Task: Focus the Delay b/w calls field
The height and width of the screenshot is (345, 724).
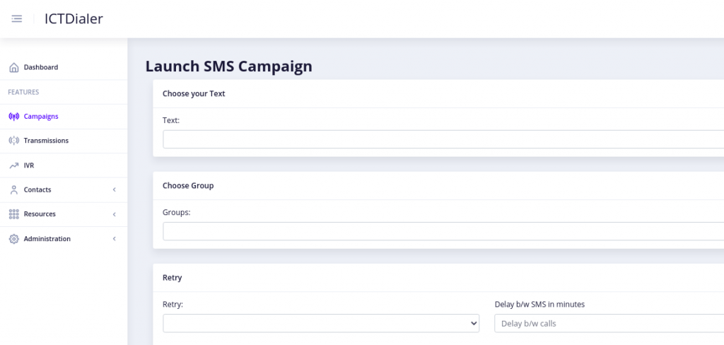Action: (609, 323)
